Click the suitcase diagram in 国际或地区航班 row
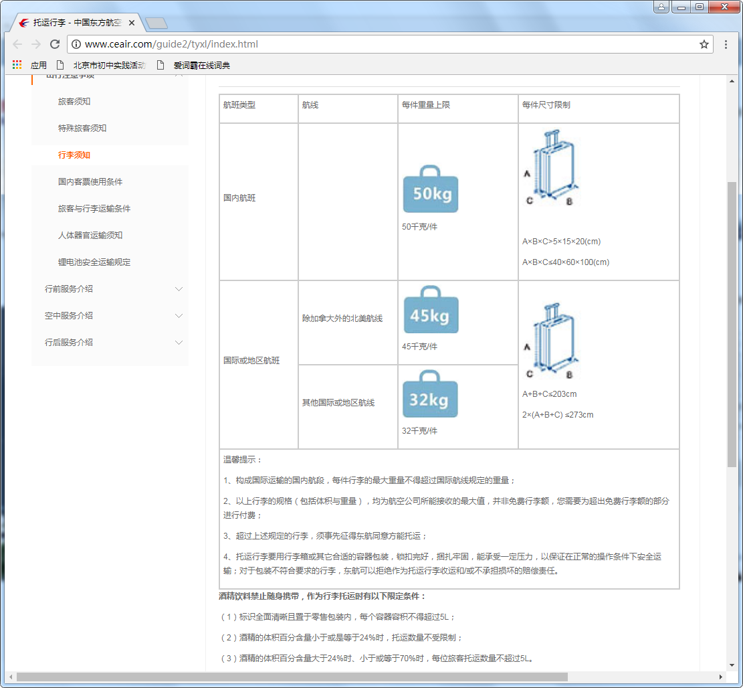Image resolution: width=743 pixels, height=688 pixels. (552, 341)
